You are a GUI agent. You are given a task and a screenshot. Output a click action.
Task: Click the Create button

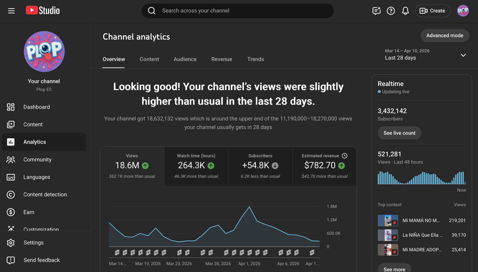(433, 11)
